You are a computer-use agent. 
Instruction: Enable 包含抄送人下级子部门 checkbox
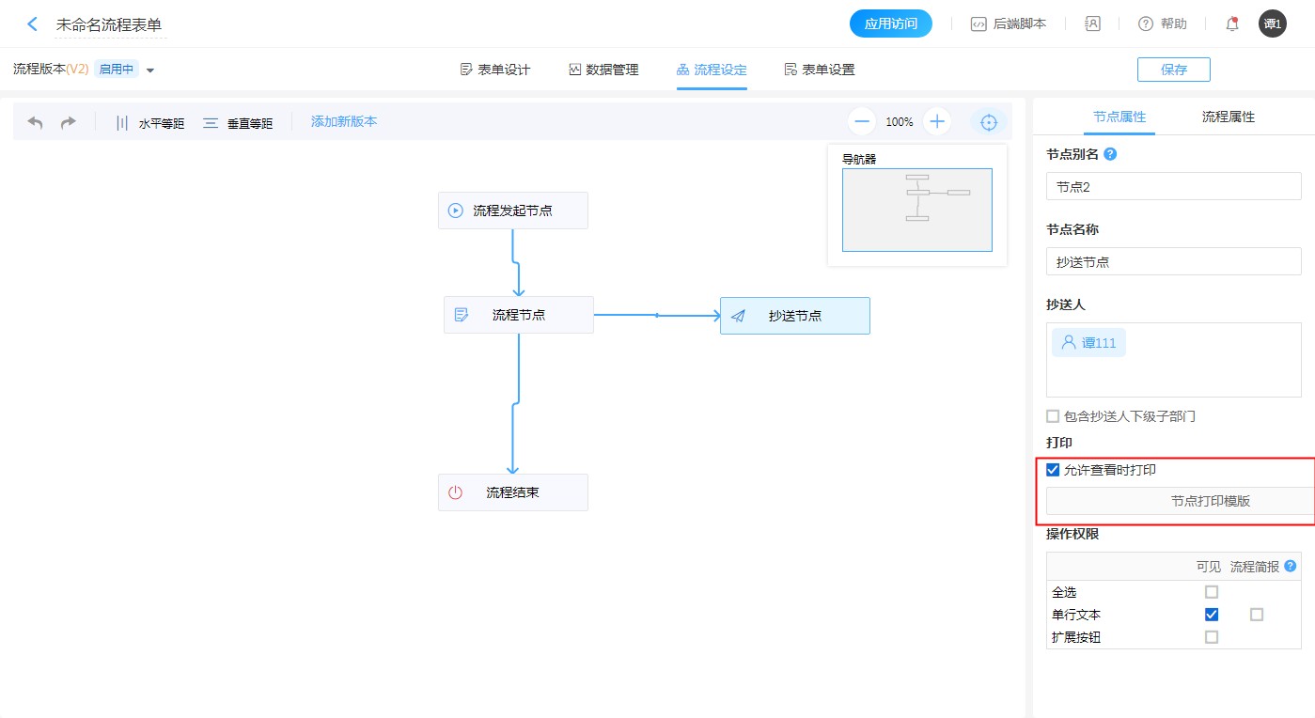[x=1053, y=416]
